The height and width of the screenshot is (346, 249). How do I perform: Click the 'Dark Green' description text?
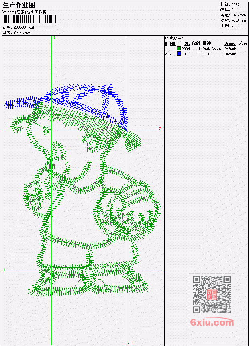click(212, 49)
